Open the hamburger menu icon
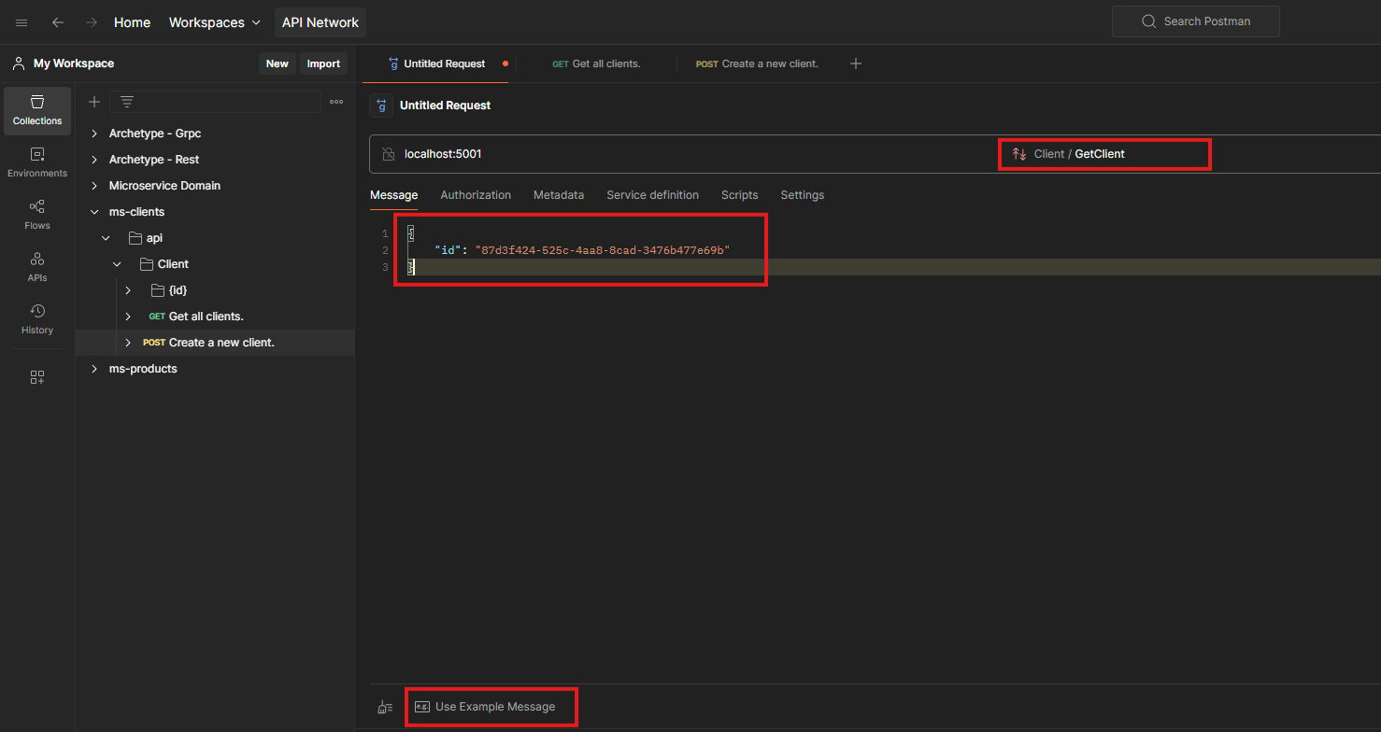Viewport: 1381px width, 732px height. click(21, 22)
